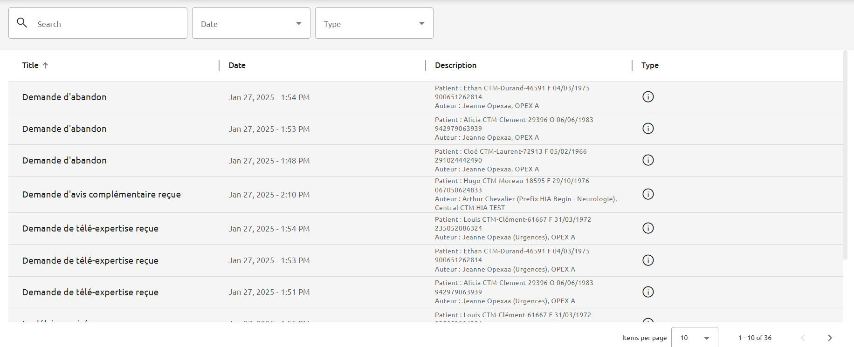854x347 pixels.
Task: Select Demande de télé-expertise reçue dated 1:51 PM
Action: (x=90, y=292)
